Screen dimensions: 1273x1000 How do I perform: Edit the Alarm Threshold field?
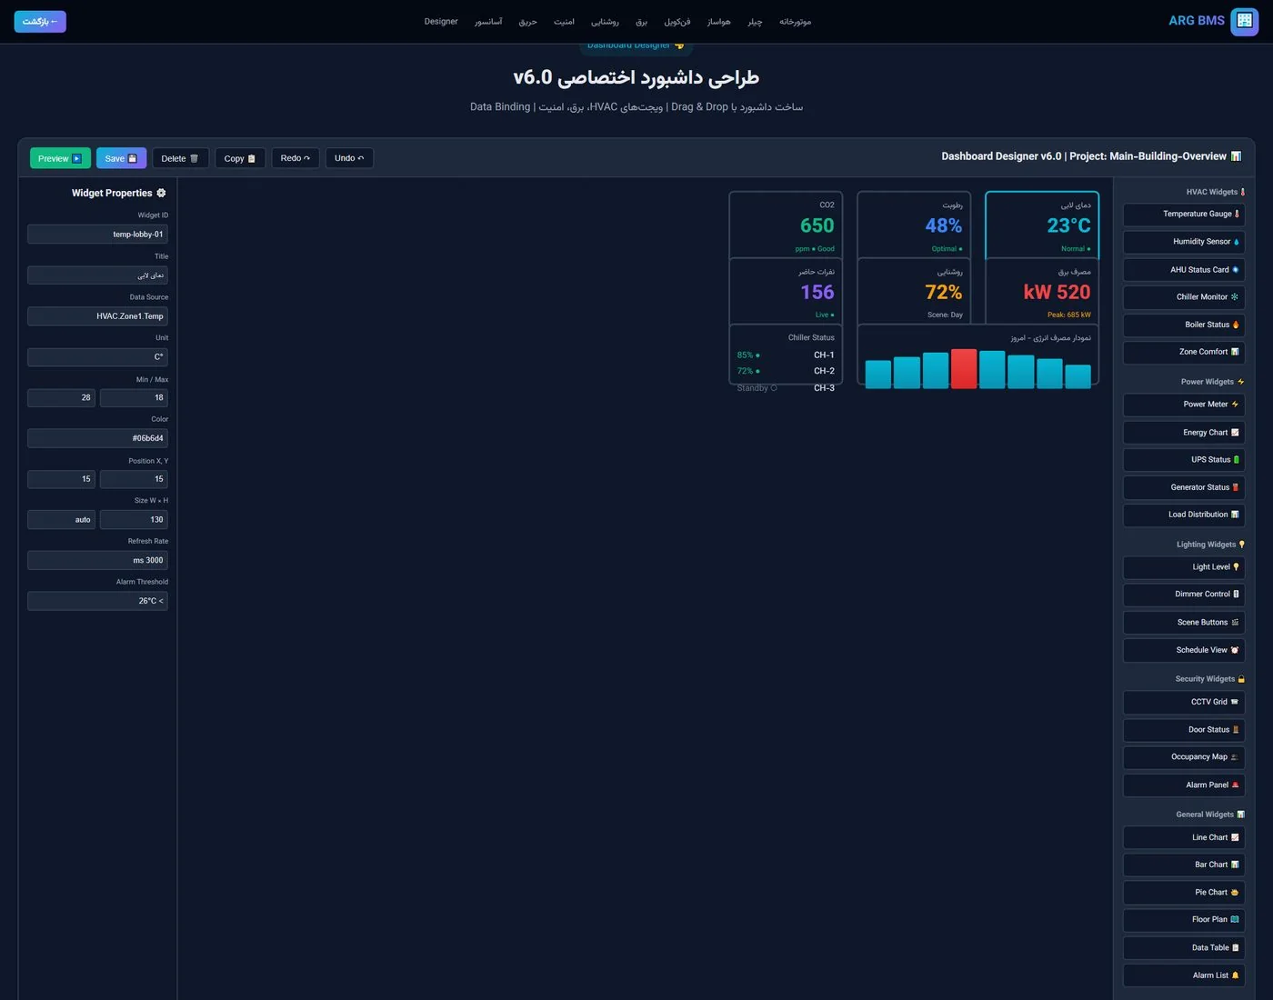coord(97,601)
